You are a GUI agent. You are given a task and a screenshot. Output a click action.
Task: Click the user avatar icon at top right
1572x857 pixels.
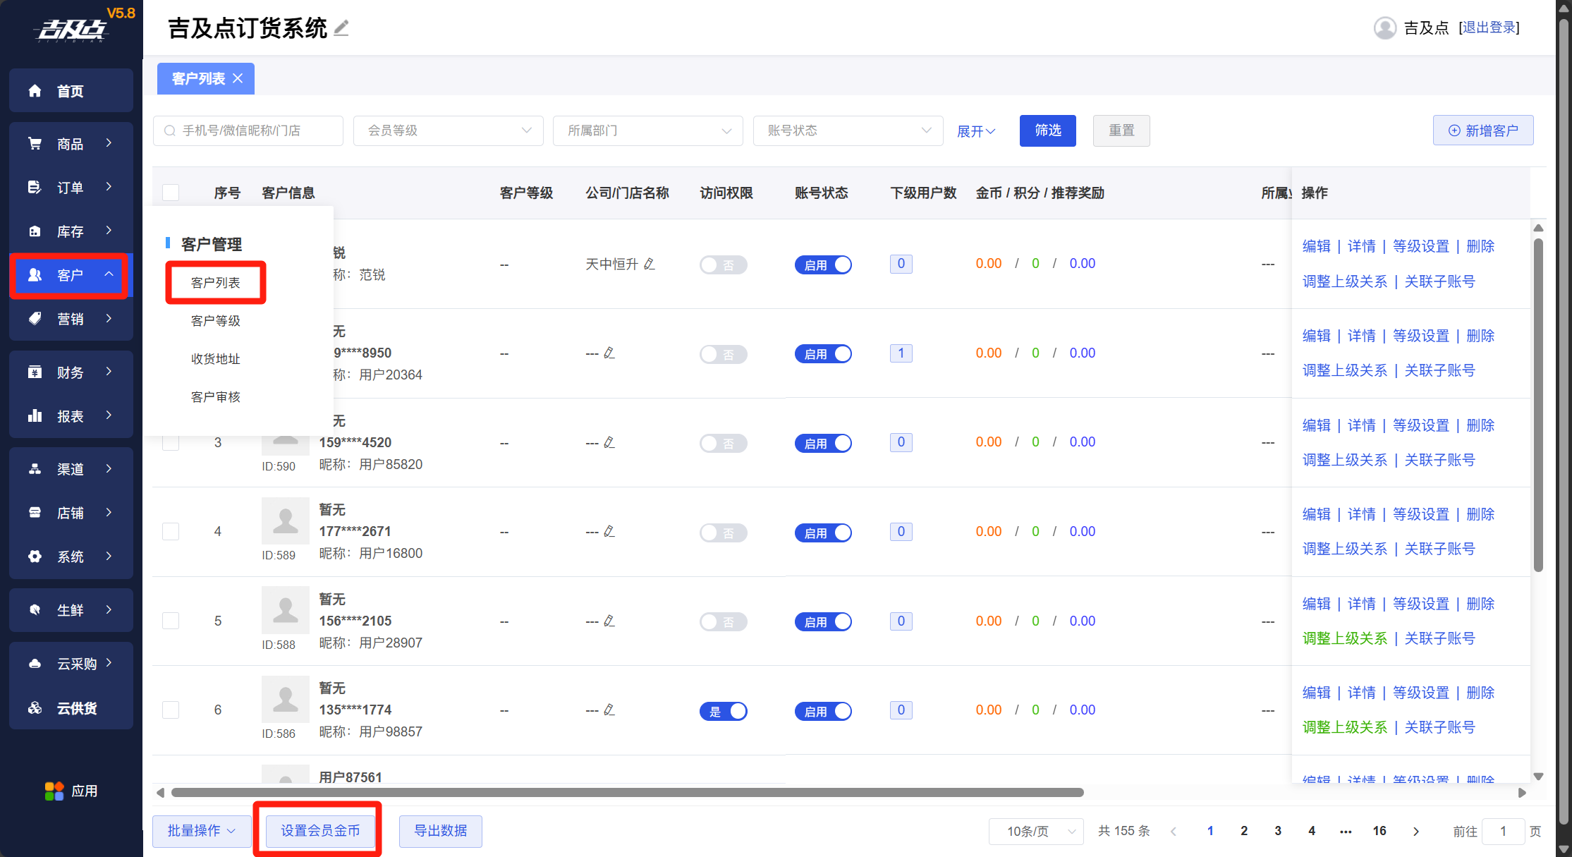[x=1384, y=28]
